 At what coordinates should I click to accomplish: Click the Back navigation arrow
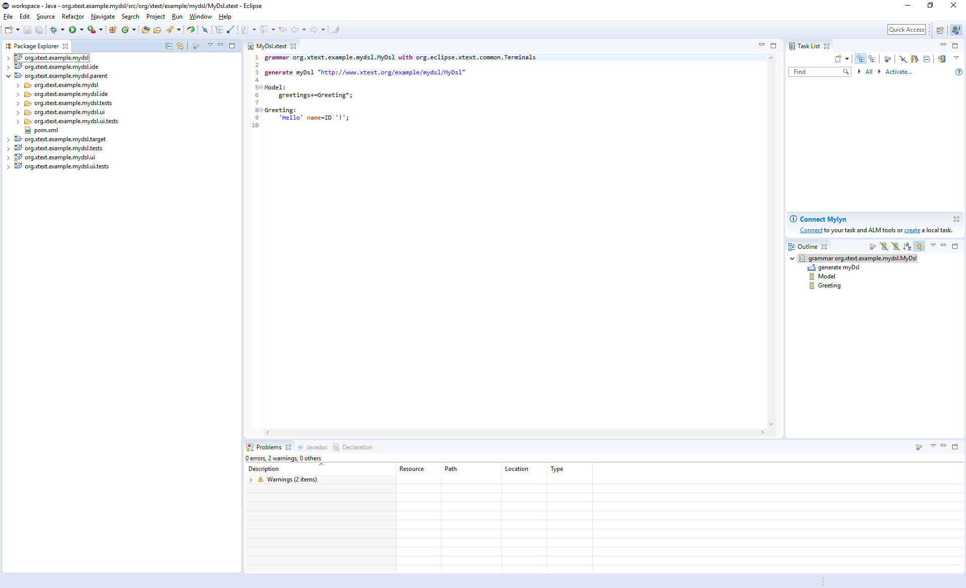point(295,30)
